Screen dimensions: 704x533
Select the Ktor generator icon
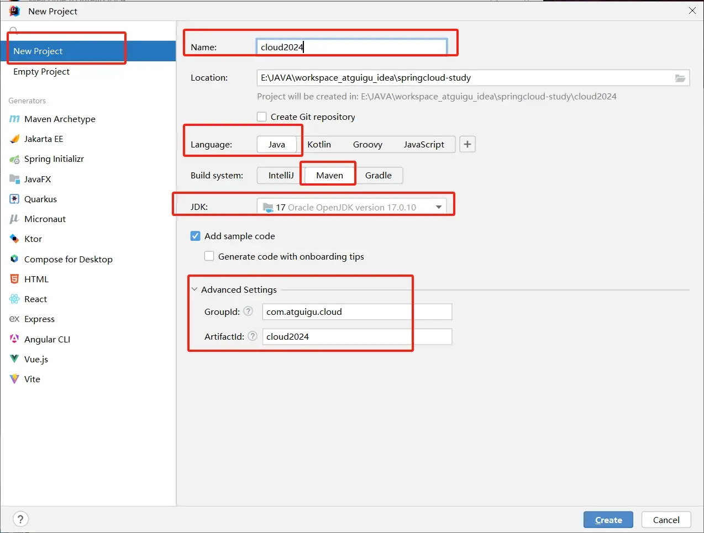pyautogui.click(x=14, y=239)
